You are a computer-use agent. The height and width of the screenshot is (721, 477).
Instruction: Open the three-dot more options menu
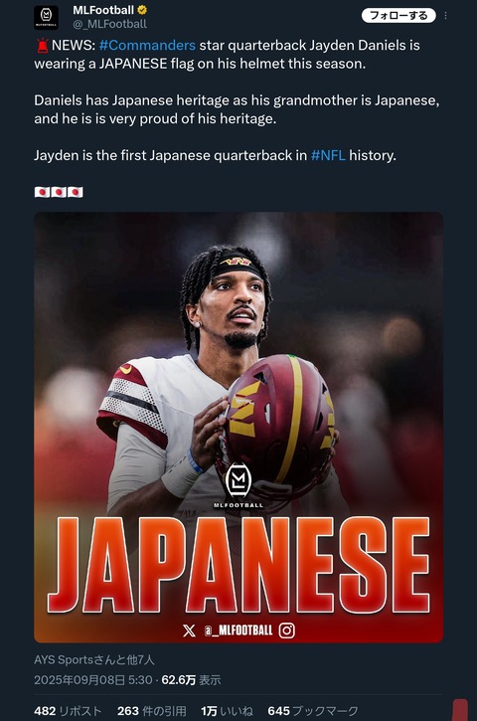445,16
